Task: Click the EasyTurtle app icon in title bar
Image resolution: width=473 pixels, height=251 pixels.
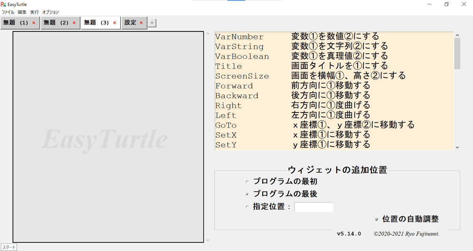Action: [3, 4]
